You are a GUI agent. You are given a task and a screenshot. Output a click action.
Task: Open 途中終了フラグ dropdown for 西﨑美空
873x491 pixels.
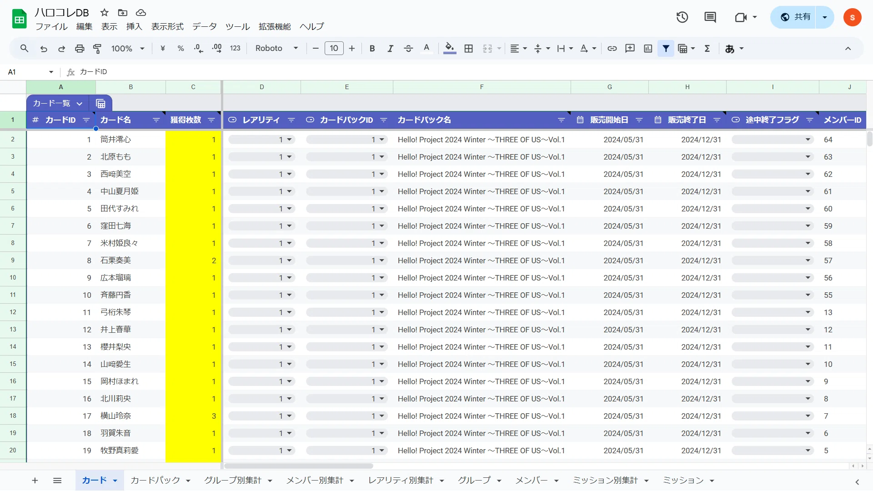tap(808, 174)
